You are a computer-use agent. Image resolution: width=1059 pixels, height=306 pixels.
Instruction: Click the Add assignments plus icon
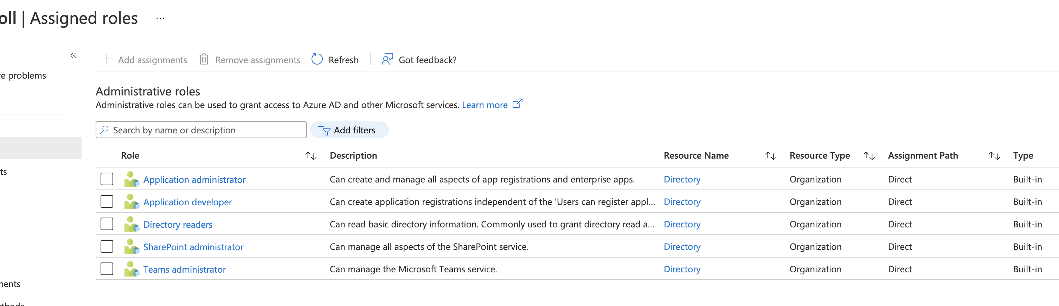(x=107, y=59)
